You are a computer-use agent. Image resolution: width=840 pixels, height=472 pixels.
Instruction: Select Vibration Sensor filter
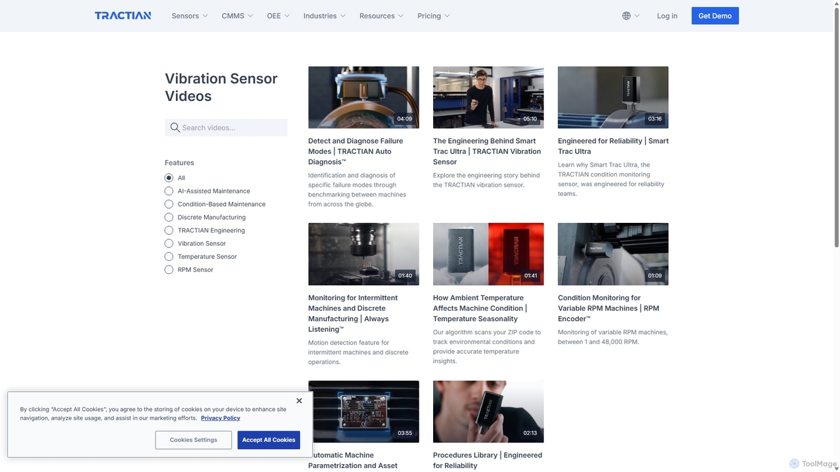(x=169, y=243)
